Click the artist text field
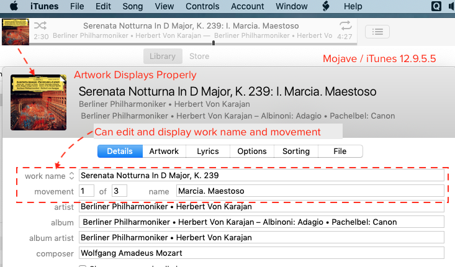Image resolution: width=455 pixels, height=267 pixels. 261,206
